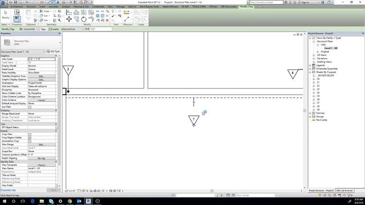Open the Structural Plan Level 1 instance dropdown
365x205 pixels.
23,52
